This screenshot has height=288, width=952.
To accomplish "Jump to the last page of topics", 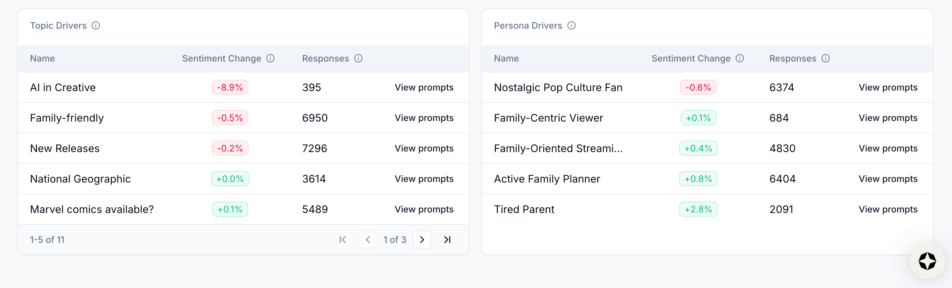I will tap(447, 240).
